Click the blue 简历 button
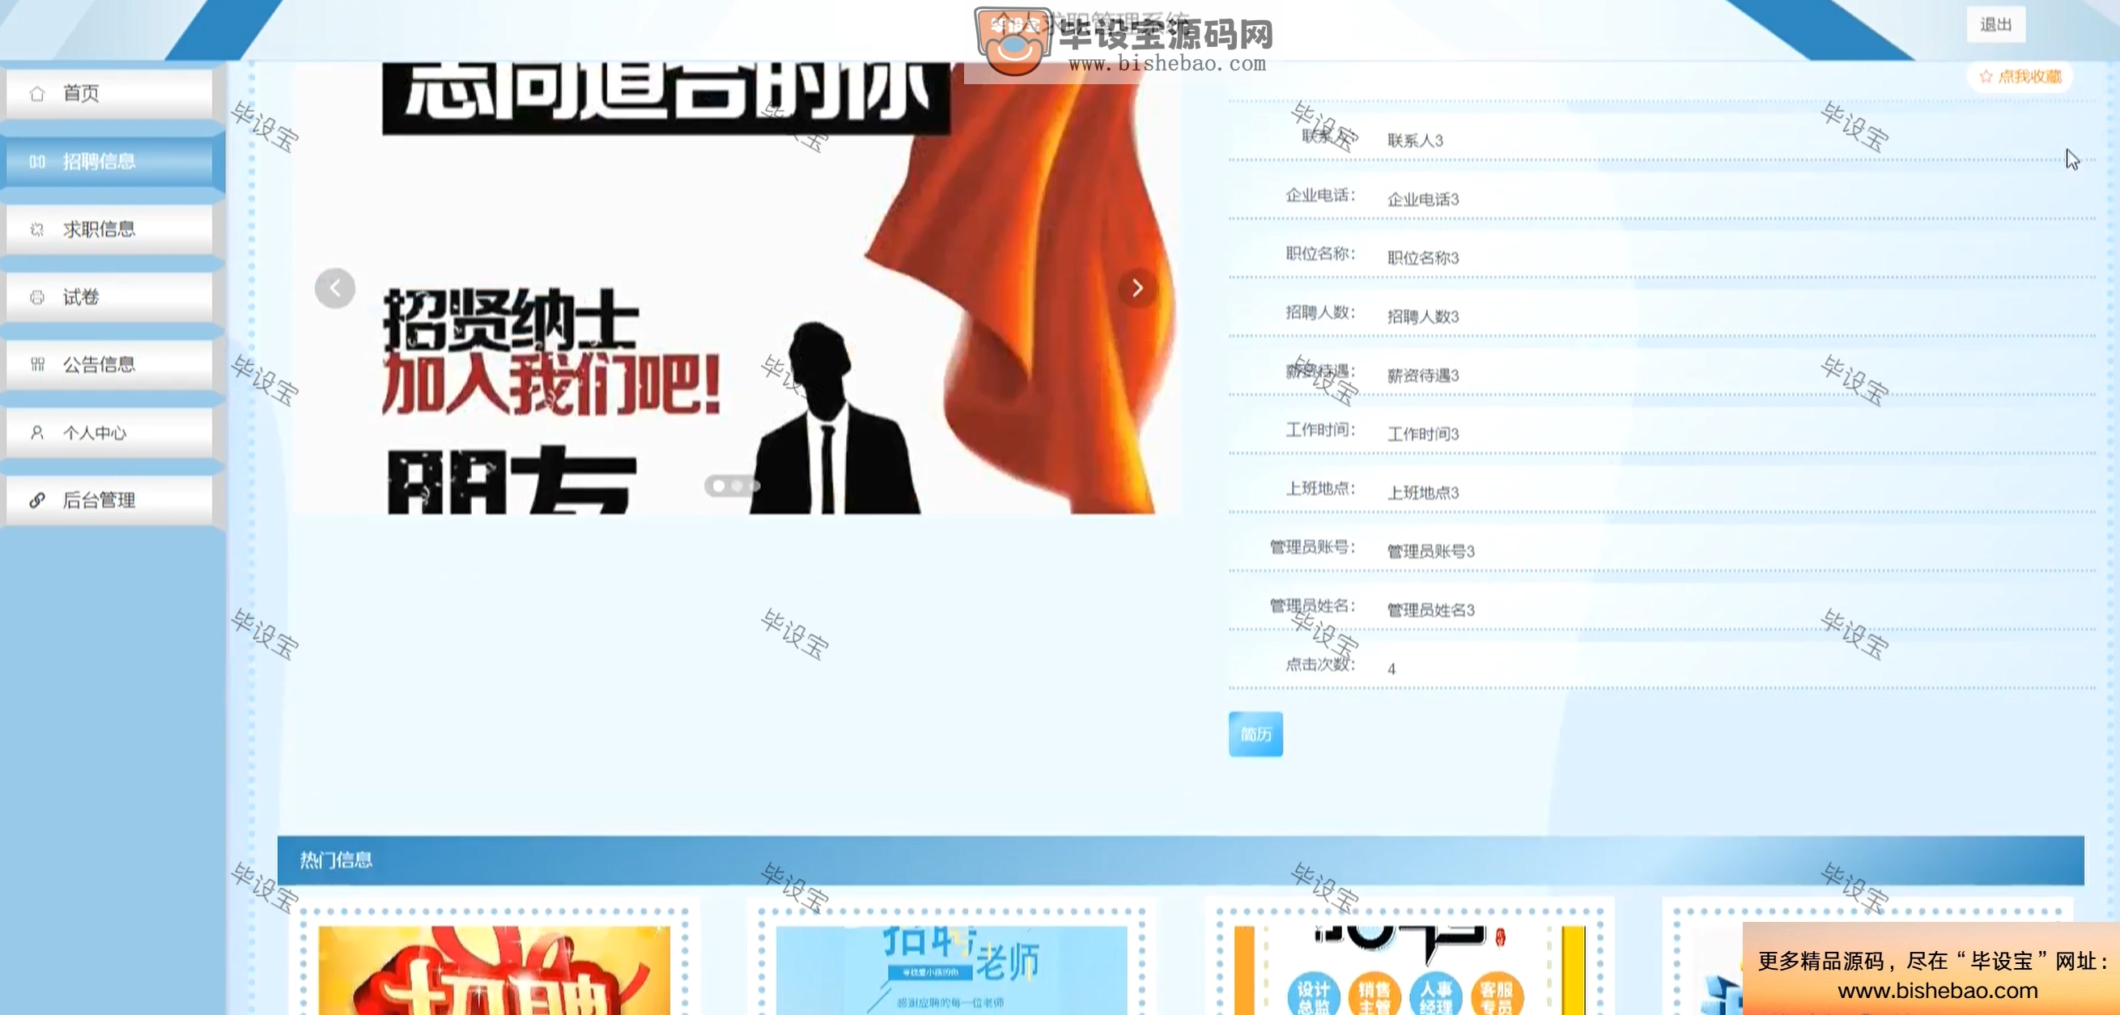2120x1015 pixels. pos(1255,733)
